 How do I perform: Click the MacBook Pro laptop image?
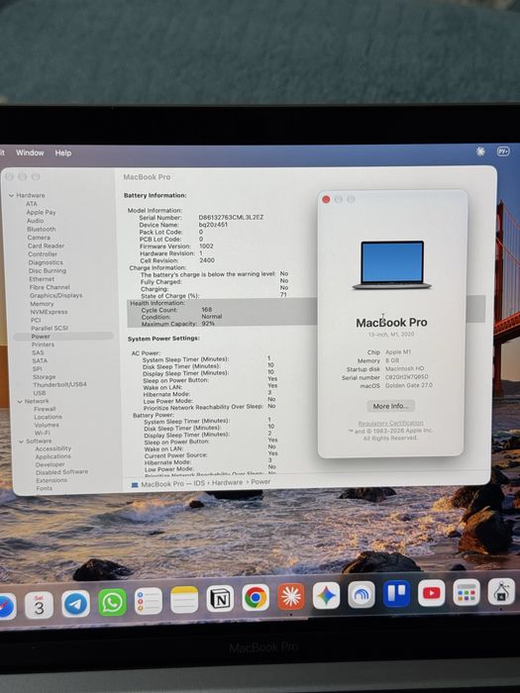pos(392,265)
